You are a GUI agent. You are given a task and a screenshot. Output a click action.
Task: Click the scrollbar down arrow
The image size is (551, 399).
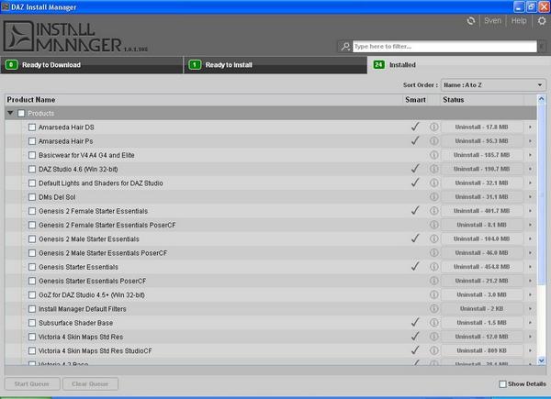click(542, 360)
